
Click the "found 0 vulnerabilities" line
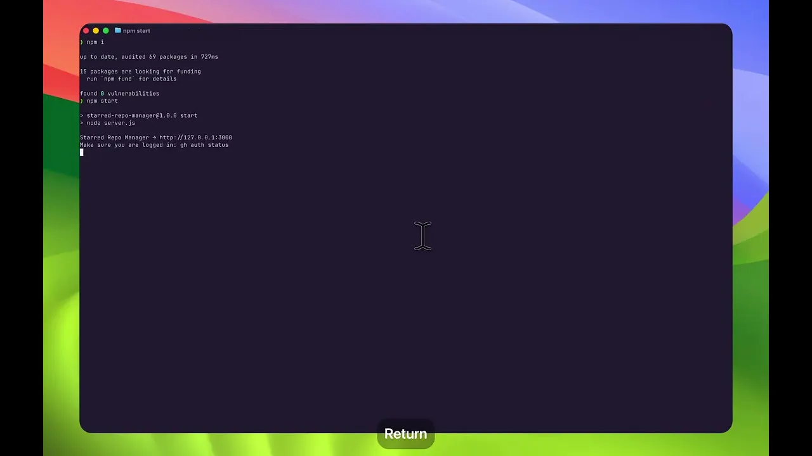119,94
